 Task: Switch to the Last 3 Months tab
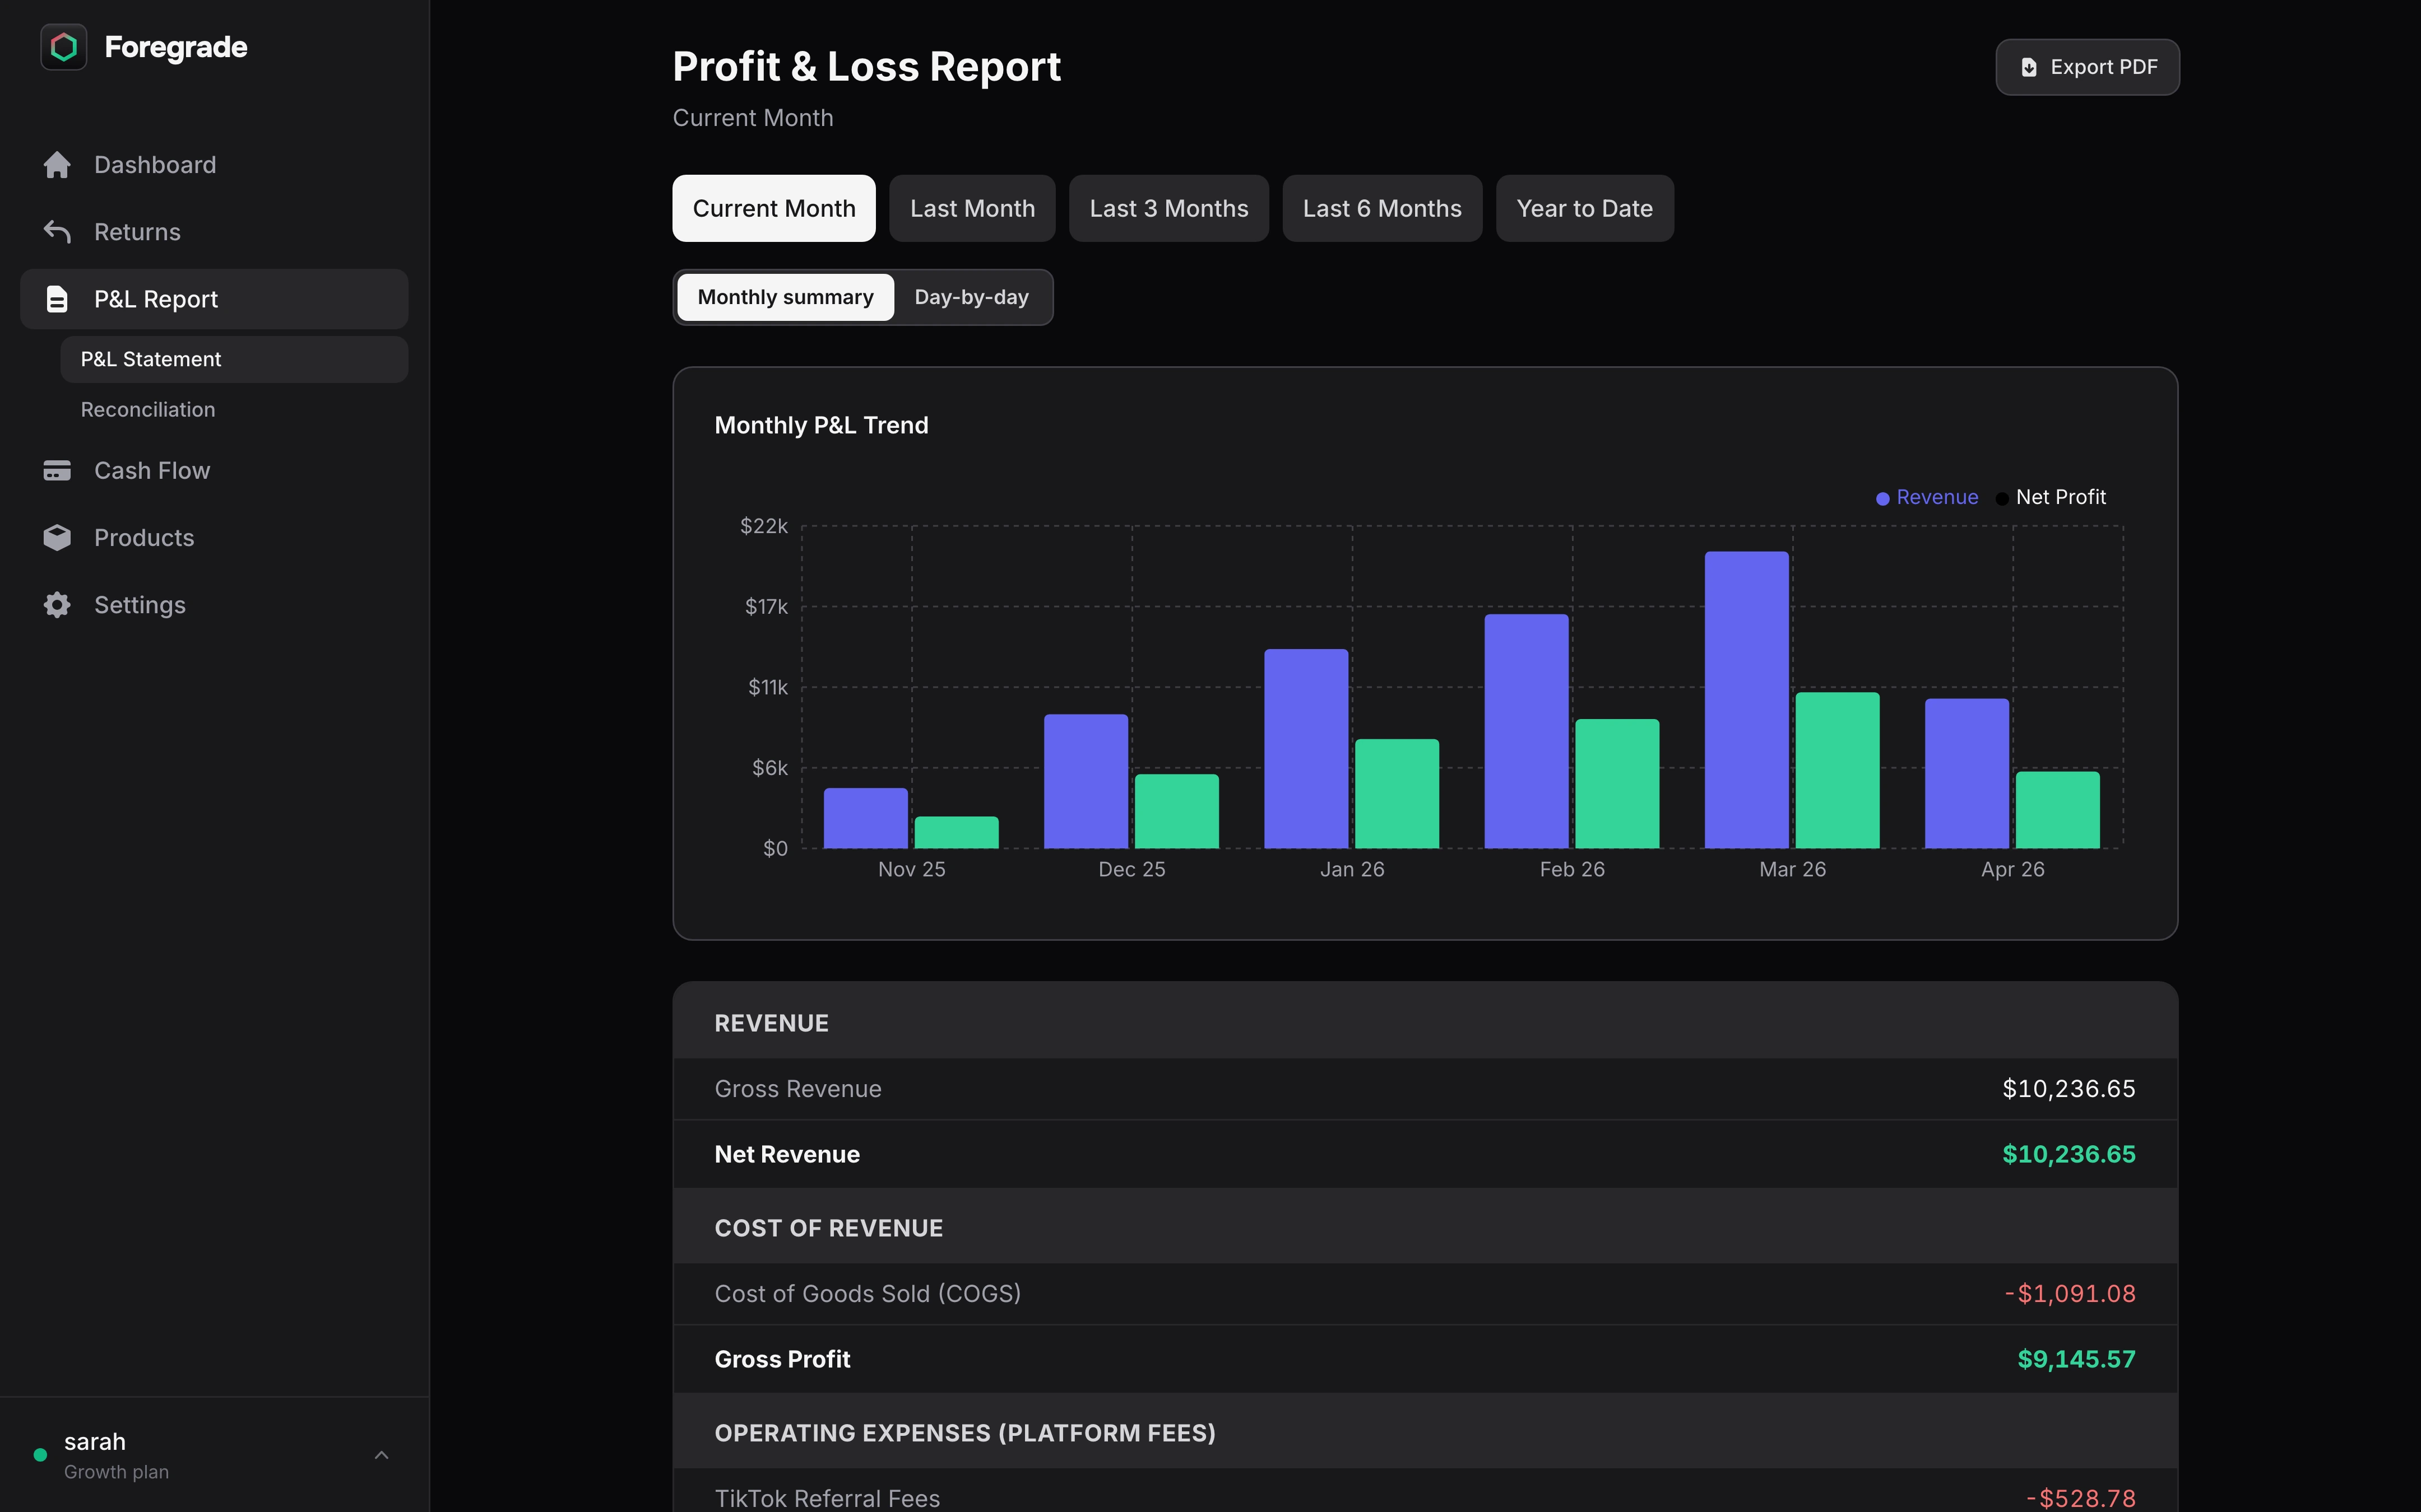[x=1168, y=208]
